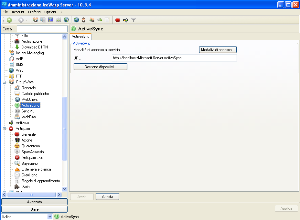
Task: Select Antivirus tree item
Action: coord(22,123)
